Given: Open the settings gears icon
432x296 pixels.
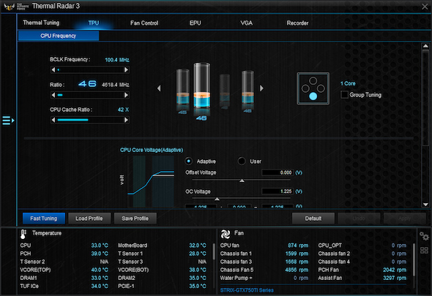Looking at the screenshot, I should (x=424, y=236).
